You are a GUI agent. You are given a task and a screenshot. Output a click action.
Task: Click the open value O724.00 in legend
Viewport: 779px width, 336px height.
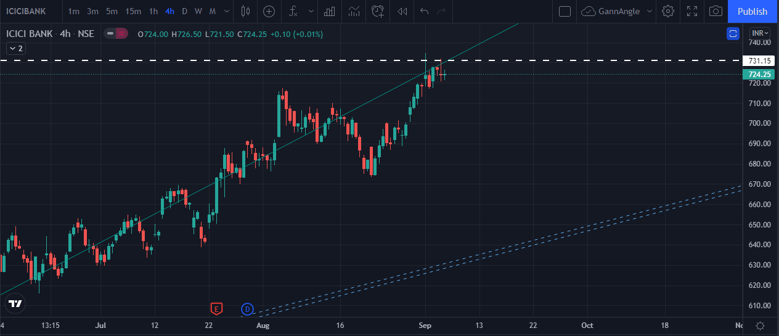click(153, 34)
